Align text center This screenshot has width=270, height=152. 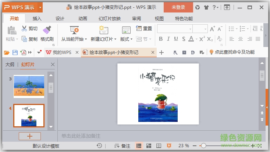tap(241, 39)
